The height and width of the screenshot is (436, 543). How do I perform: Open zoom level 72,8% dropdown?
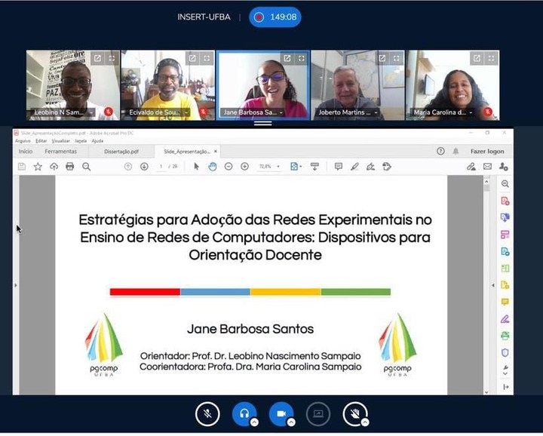click(x=269, y=167)
